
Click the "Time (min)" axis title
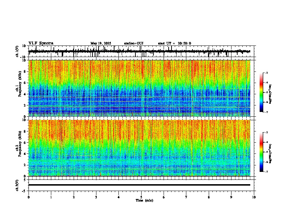144,200
